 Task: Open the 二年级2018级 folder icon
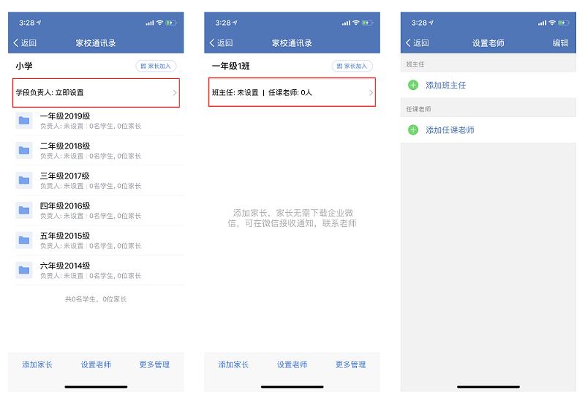click(x=24, y=150)
